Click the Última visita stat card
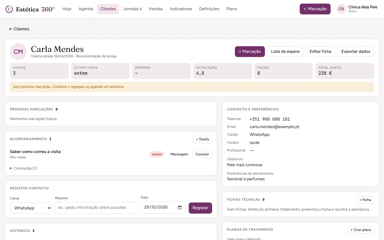384x240 pixels. (100, 71)
